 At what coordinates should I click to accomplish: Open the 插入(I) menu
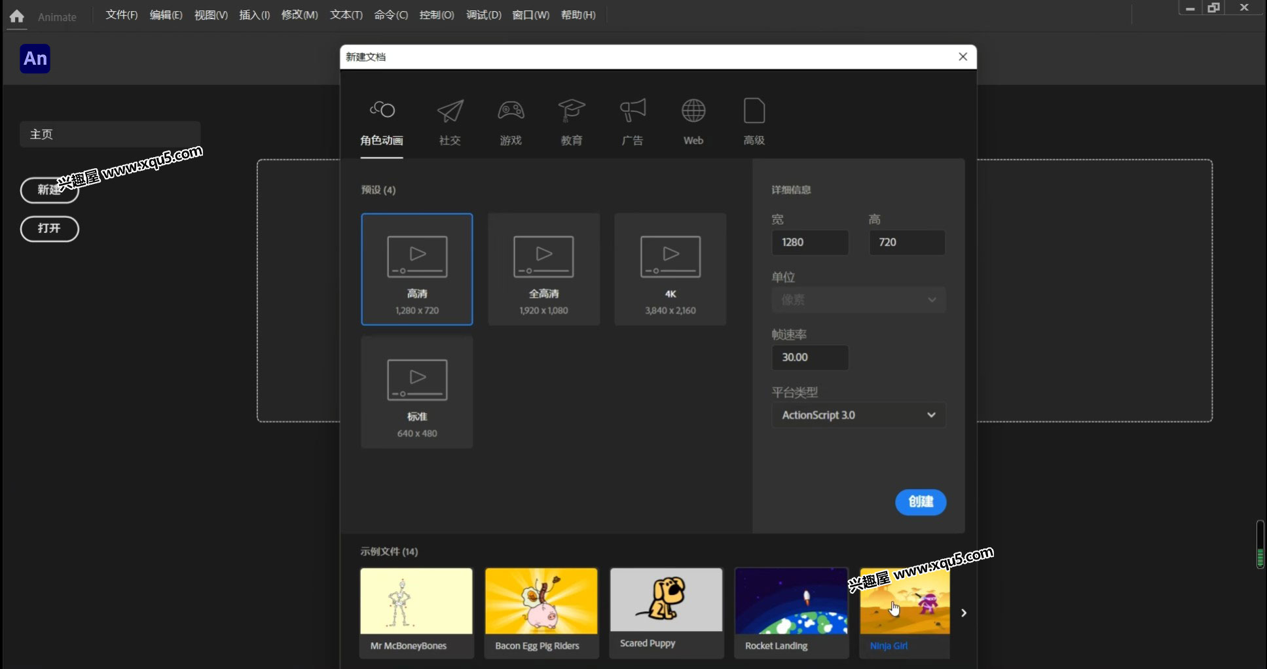255,14
